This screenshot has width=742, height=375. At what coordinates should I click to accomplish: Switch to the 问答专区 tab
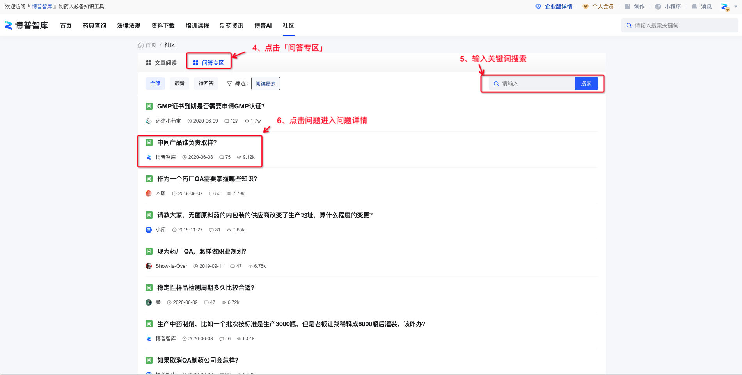point(209,63)
